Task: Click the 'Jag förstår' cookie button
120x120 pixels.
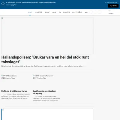Action: (113, 6)
